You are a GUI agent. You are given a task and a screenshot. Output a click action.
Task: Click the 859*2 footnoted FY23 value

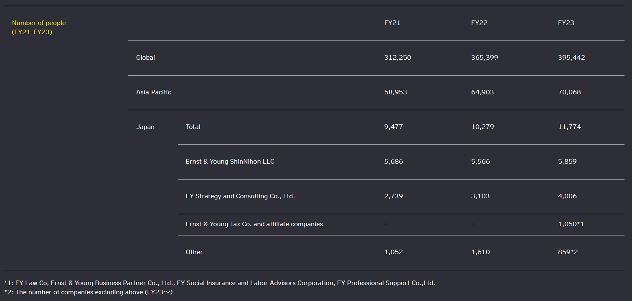click(x=568, y=252)
